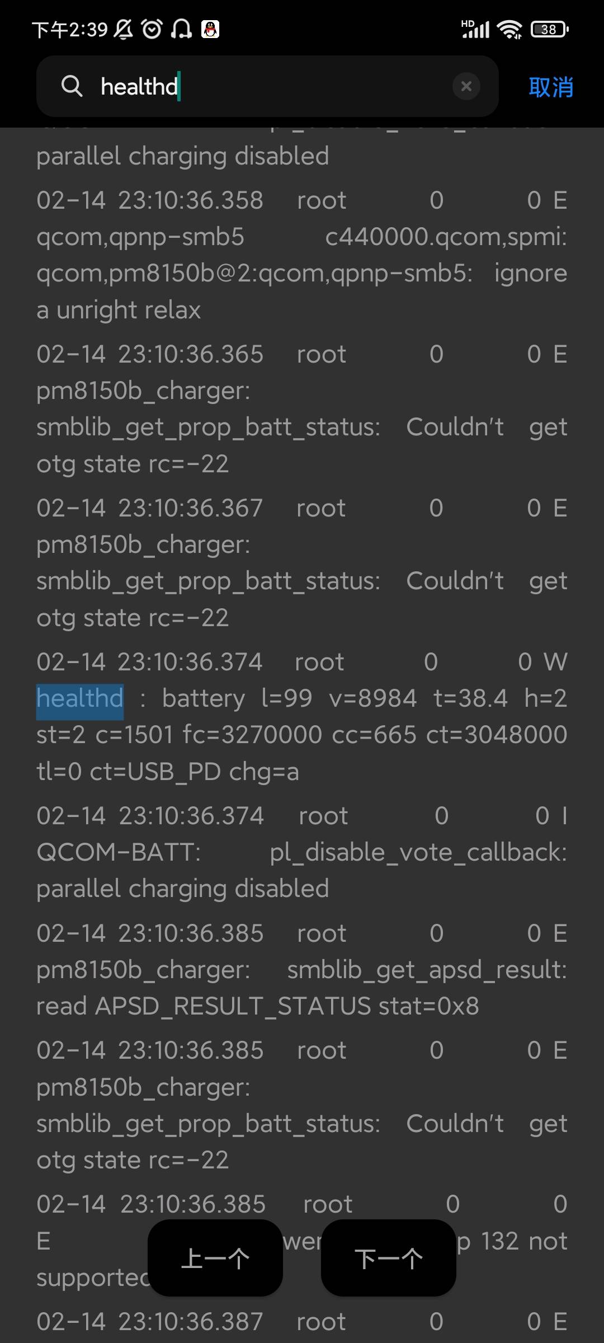Tap the HD signal strength icon

[x=475, y=29]
